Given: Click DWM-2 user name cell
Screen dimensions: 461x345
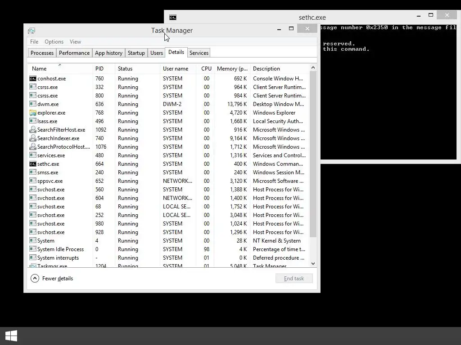Looking at the screenshot, I should click(x=172, y=104).
